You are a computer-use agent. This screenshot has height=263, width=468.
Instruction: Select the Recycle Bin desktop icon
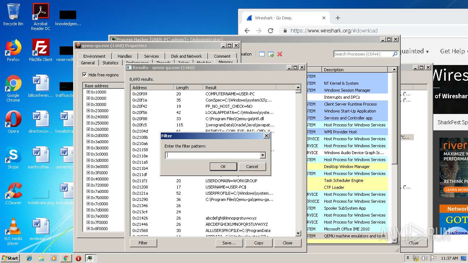[13, 15]
